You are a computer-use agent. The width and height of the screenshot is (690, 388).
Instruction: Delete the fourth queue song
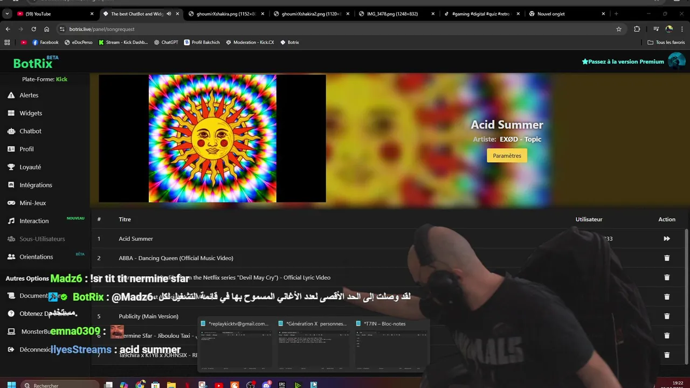[667, 297]
